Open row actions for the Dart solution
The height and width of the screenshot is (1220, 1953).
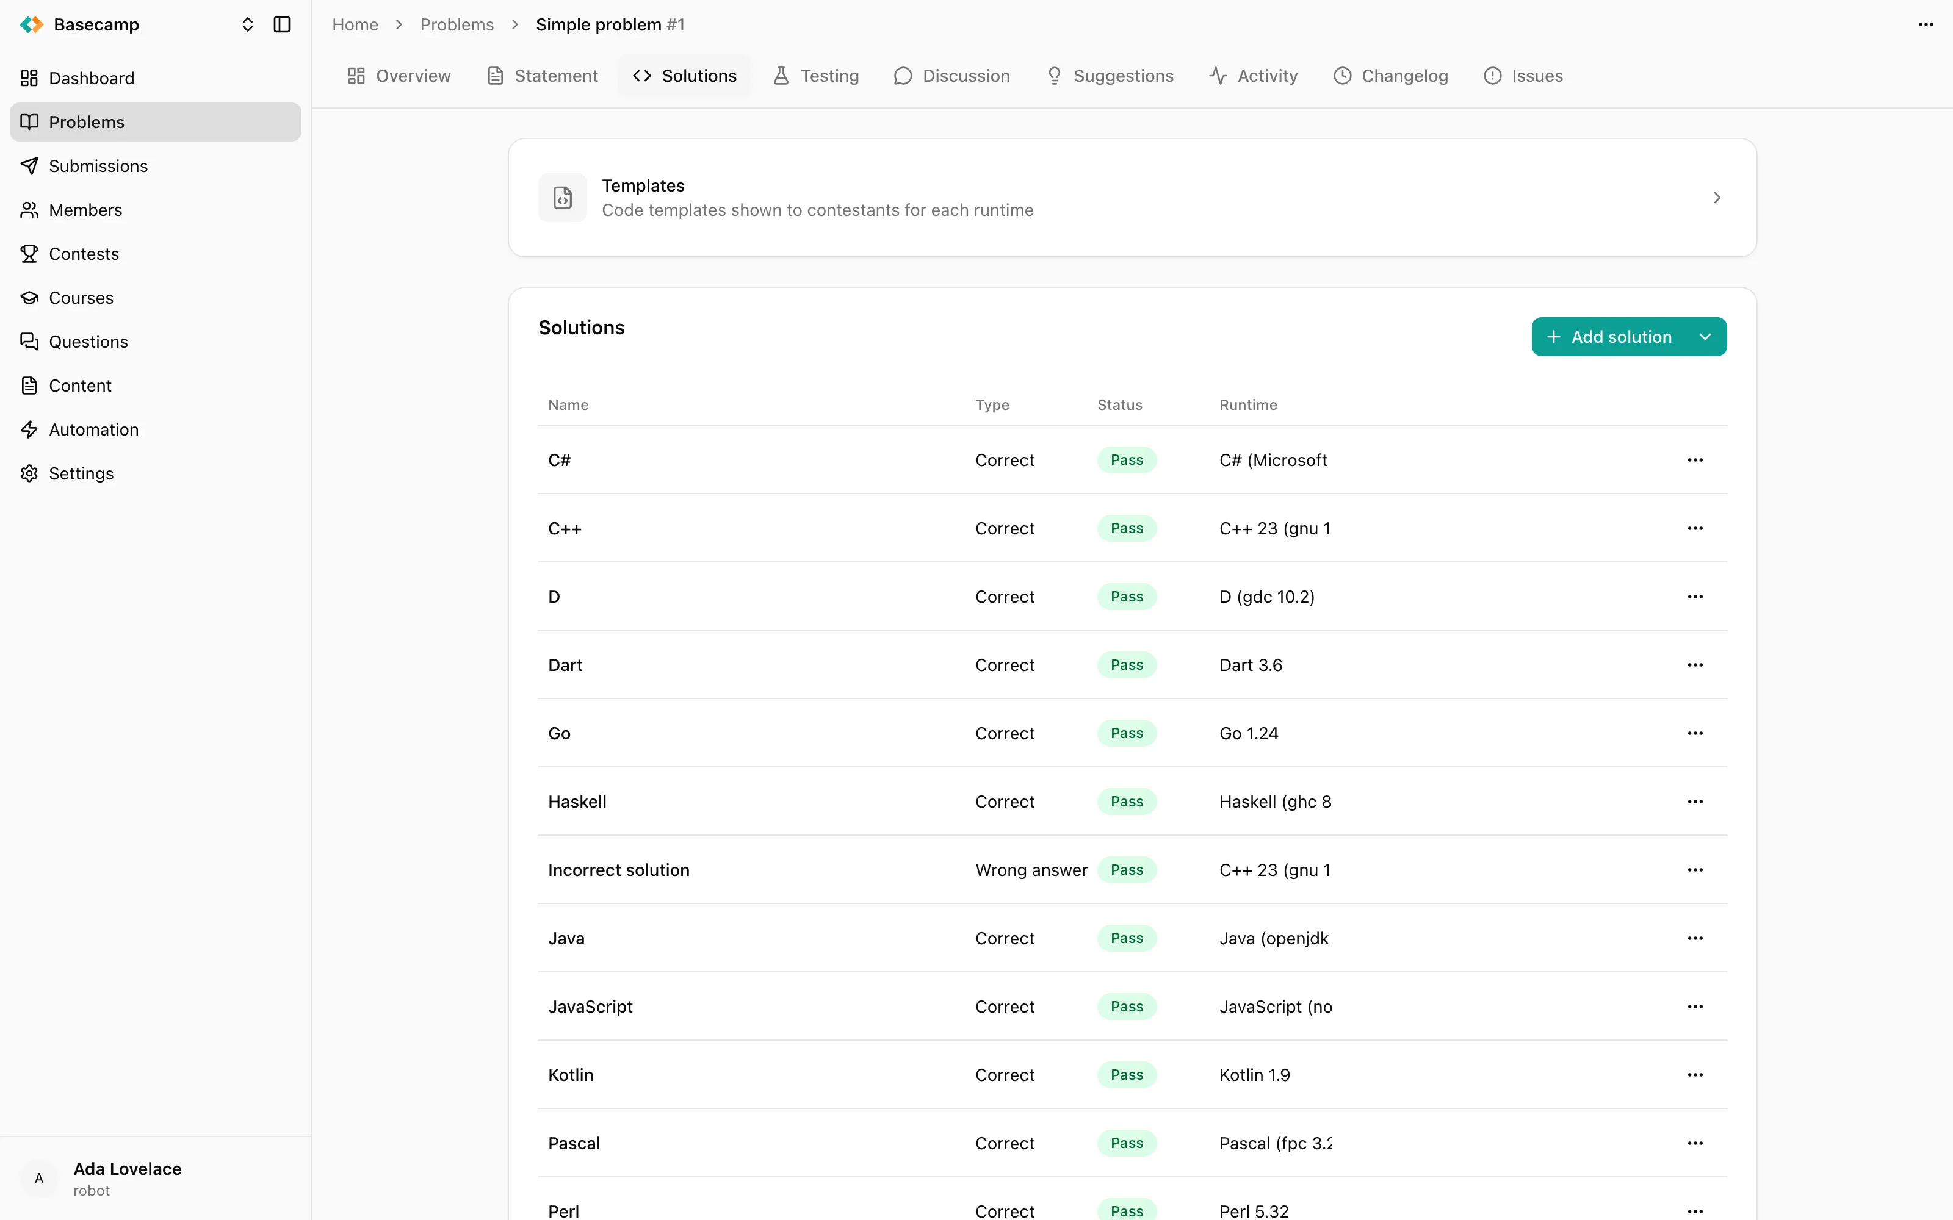pyautogui.click(x=1695, y=665)
